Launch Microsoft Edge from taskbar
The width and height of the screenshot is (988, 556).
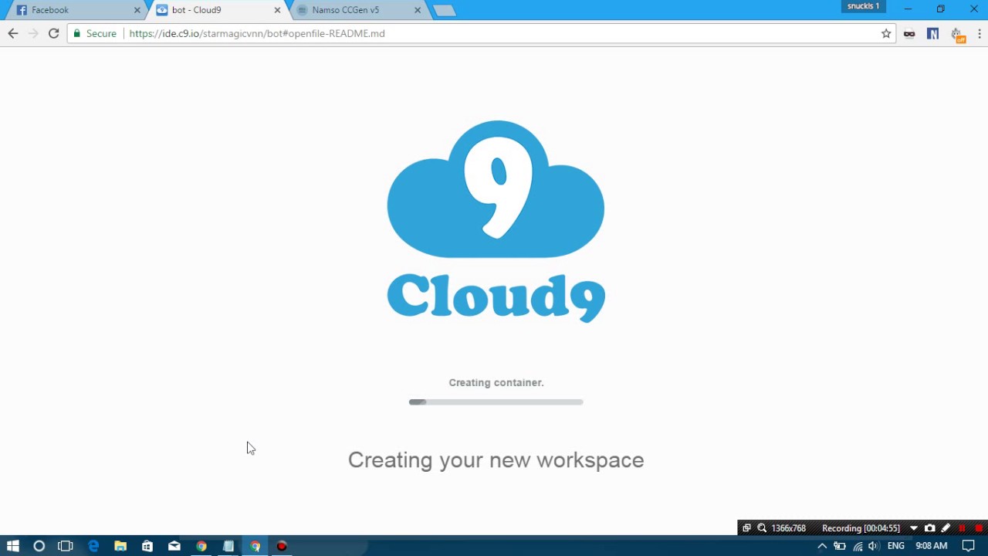[93, 546]
